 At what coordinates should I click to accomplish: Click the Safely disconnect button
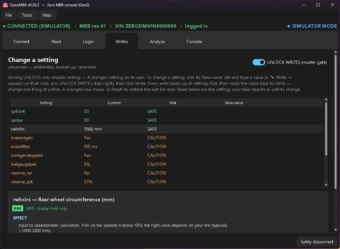tap(317, 242)
